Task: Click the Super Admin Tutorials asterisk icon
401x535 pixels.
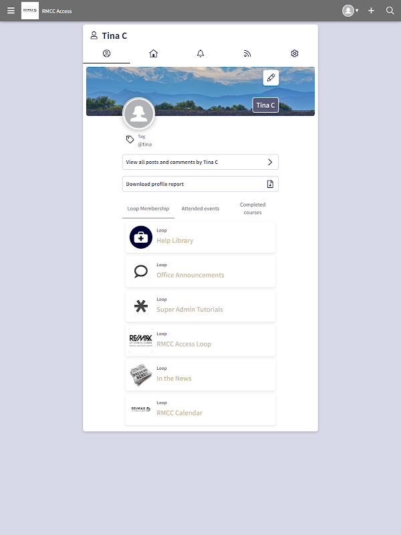Action: click(141, 306)
